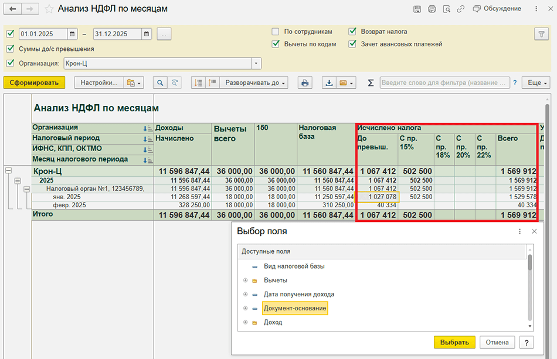Open the Организация dropdown list

(256, 63)
